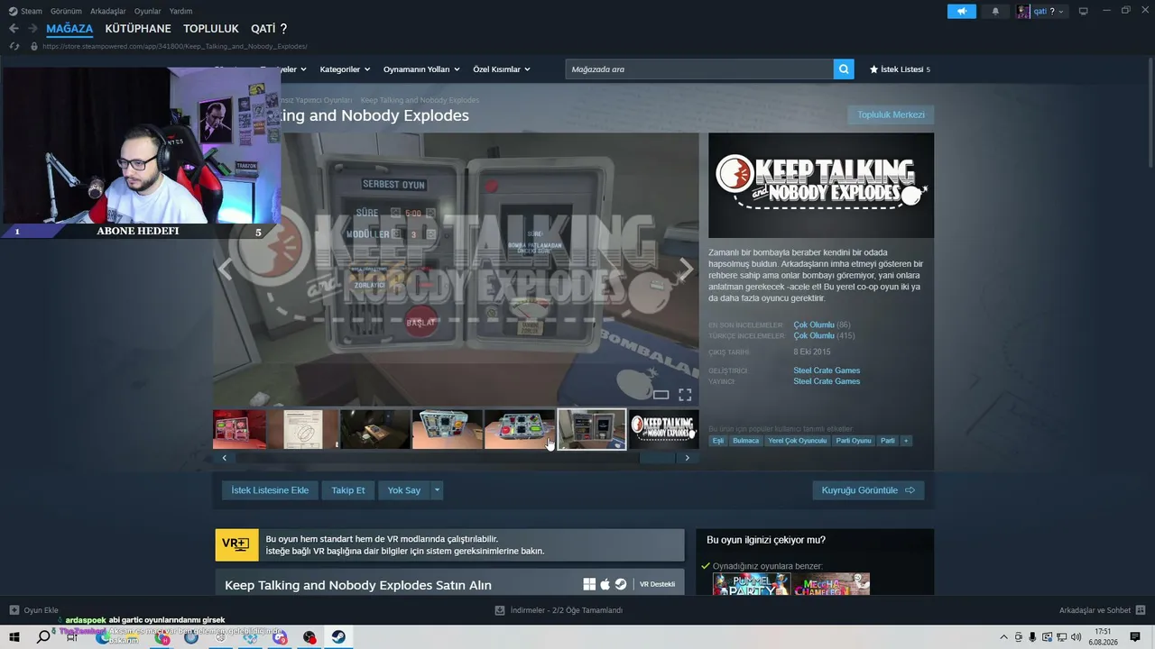Open the İstek Listesi wishlist link
Image resolution: width=1155 pixels, height=649 pixels.
point(900,69)
